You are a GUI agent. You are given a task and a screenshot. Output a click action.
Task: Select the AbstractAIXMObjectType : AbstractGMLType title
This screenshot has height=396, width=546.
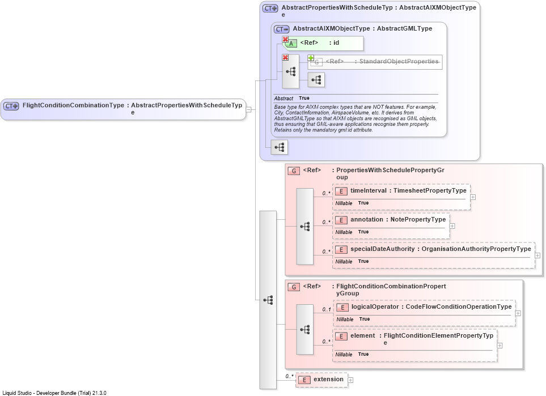pos(362,28)
